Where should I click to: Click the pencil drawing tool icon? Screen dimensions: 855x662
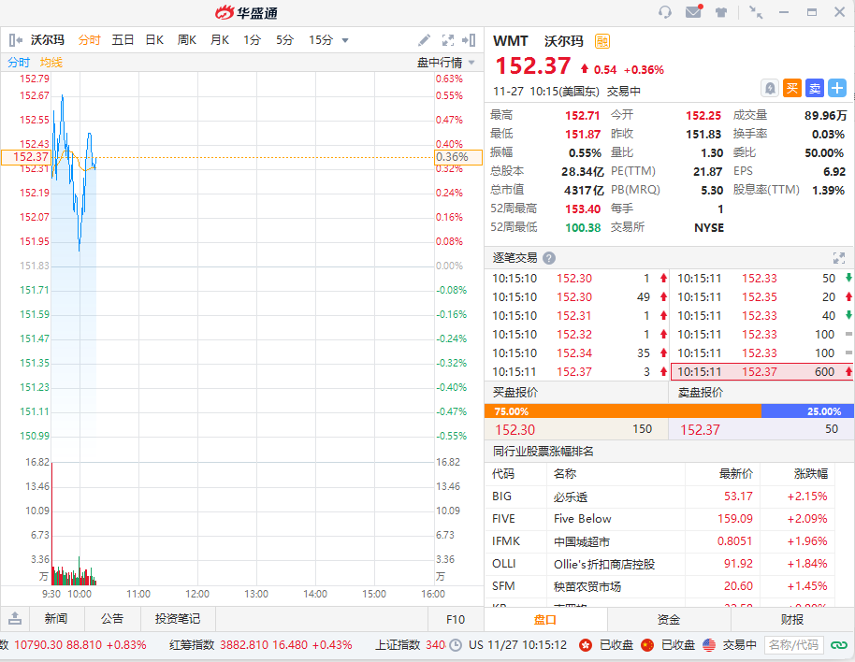[424, 40]
